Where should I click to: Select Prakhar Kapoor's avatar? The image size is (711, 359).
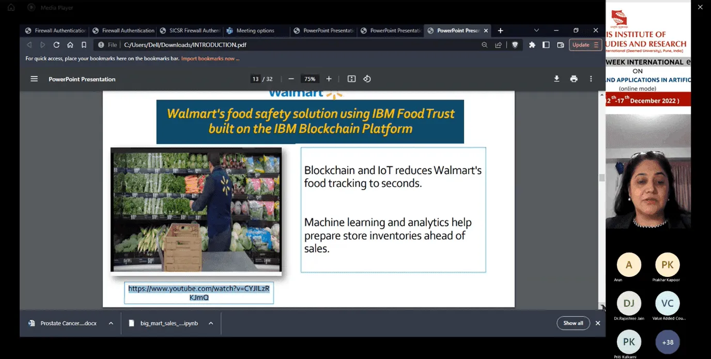[667, 265]
